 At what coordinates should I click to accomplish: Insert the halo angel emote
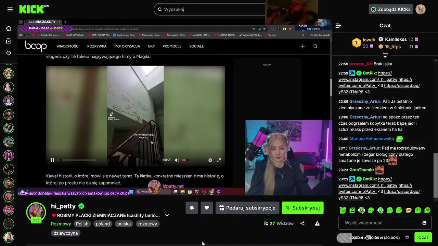point(343,210)
